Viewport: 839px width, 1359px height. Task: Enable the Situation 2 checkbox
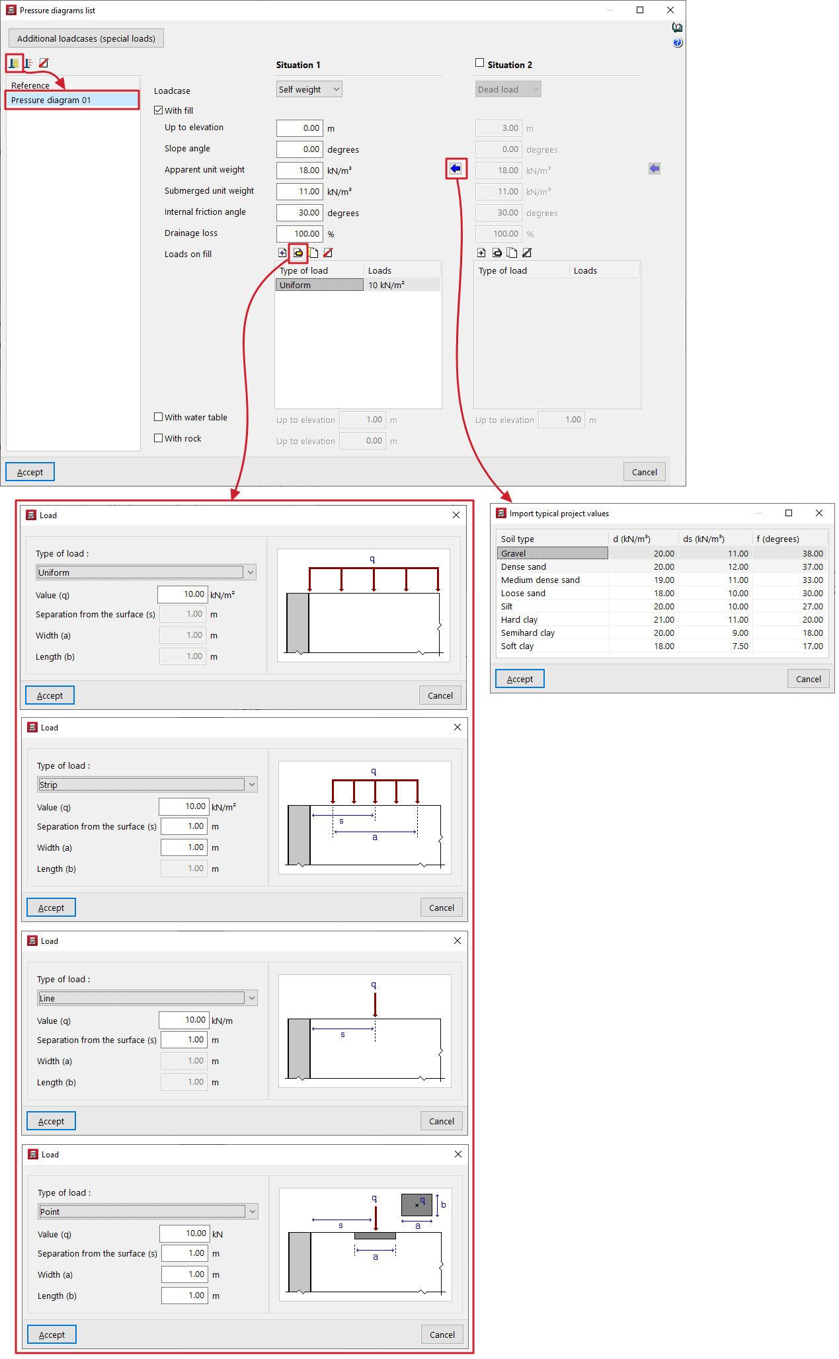480,63
